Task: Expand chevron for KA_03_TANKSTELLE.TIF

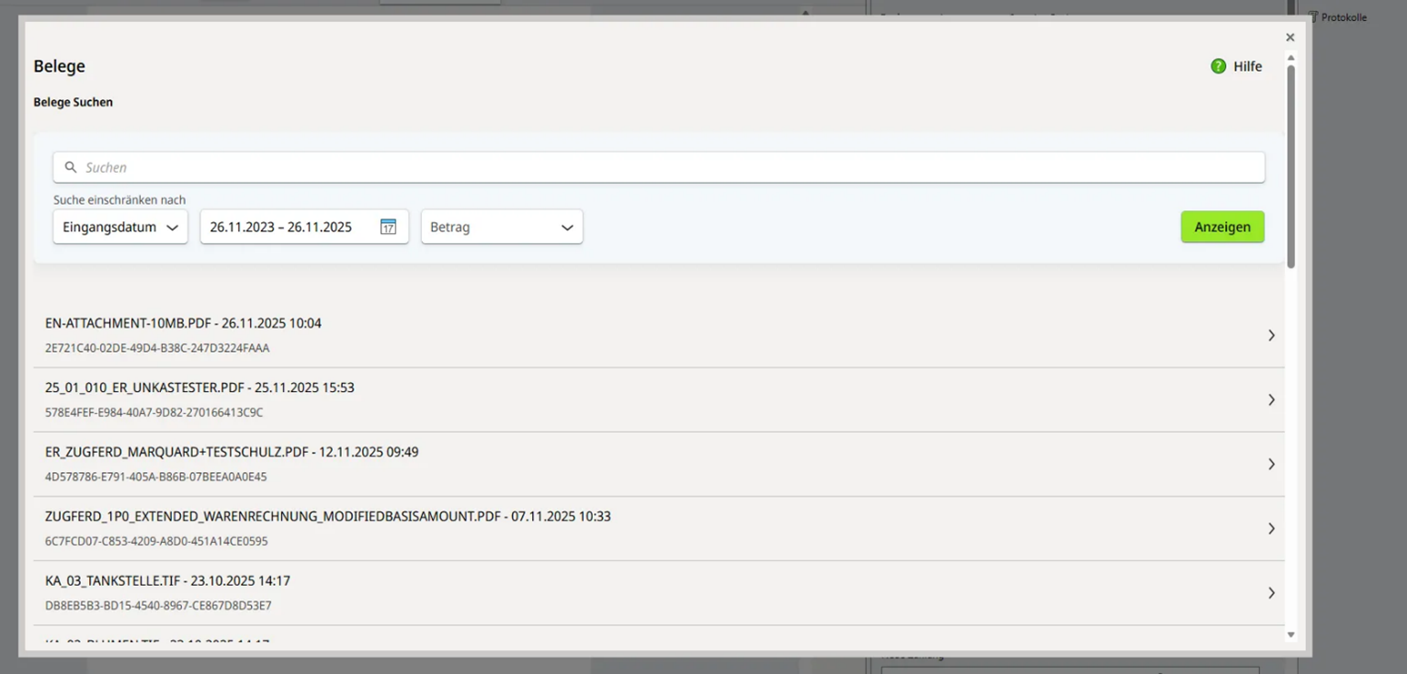Action: click(x=1271, y=592)
